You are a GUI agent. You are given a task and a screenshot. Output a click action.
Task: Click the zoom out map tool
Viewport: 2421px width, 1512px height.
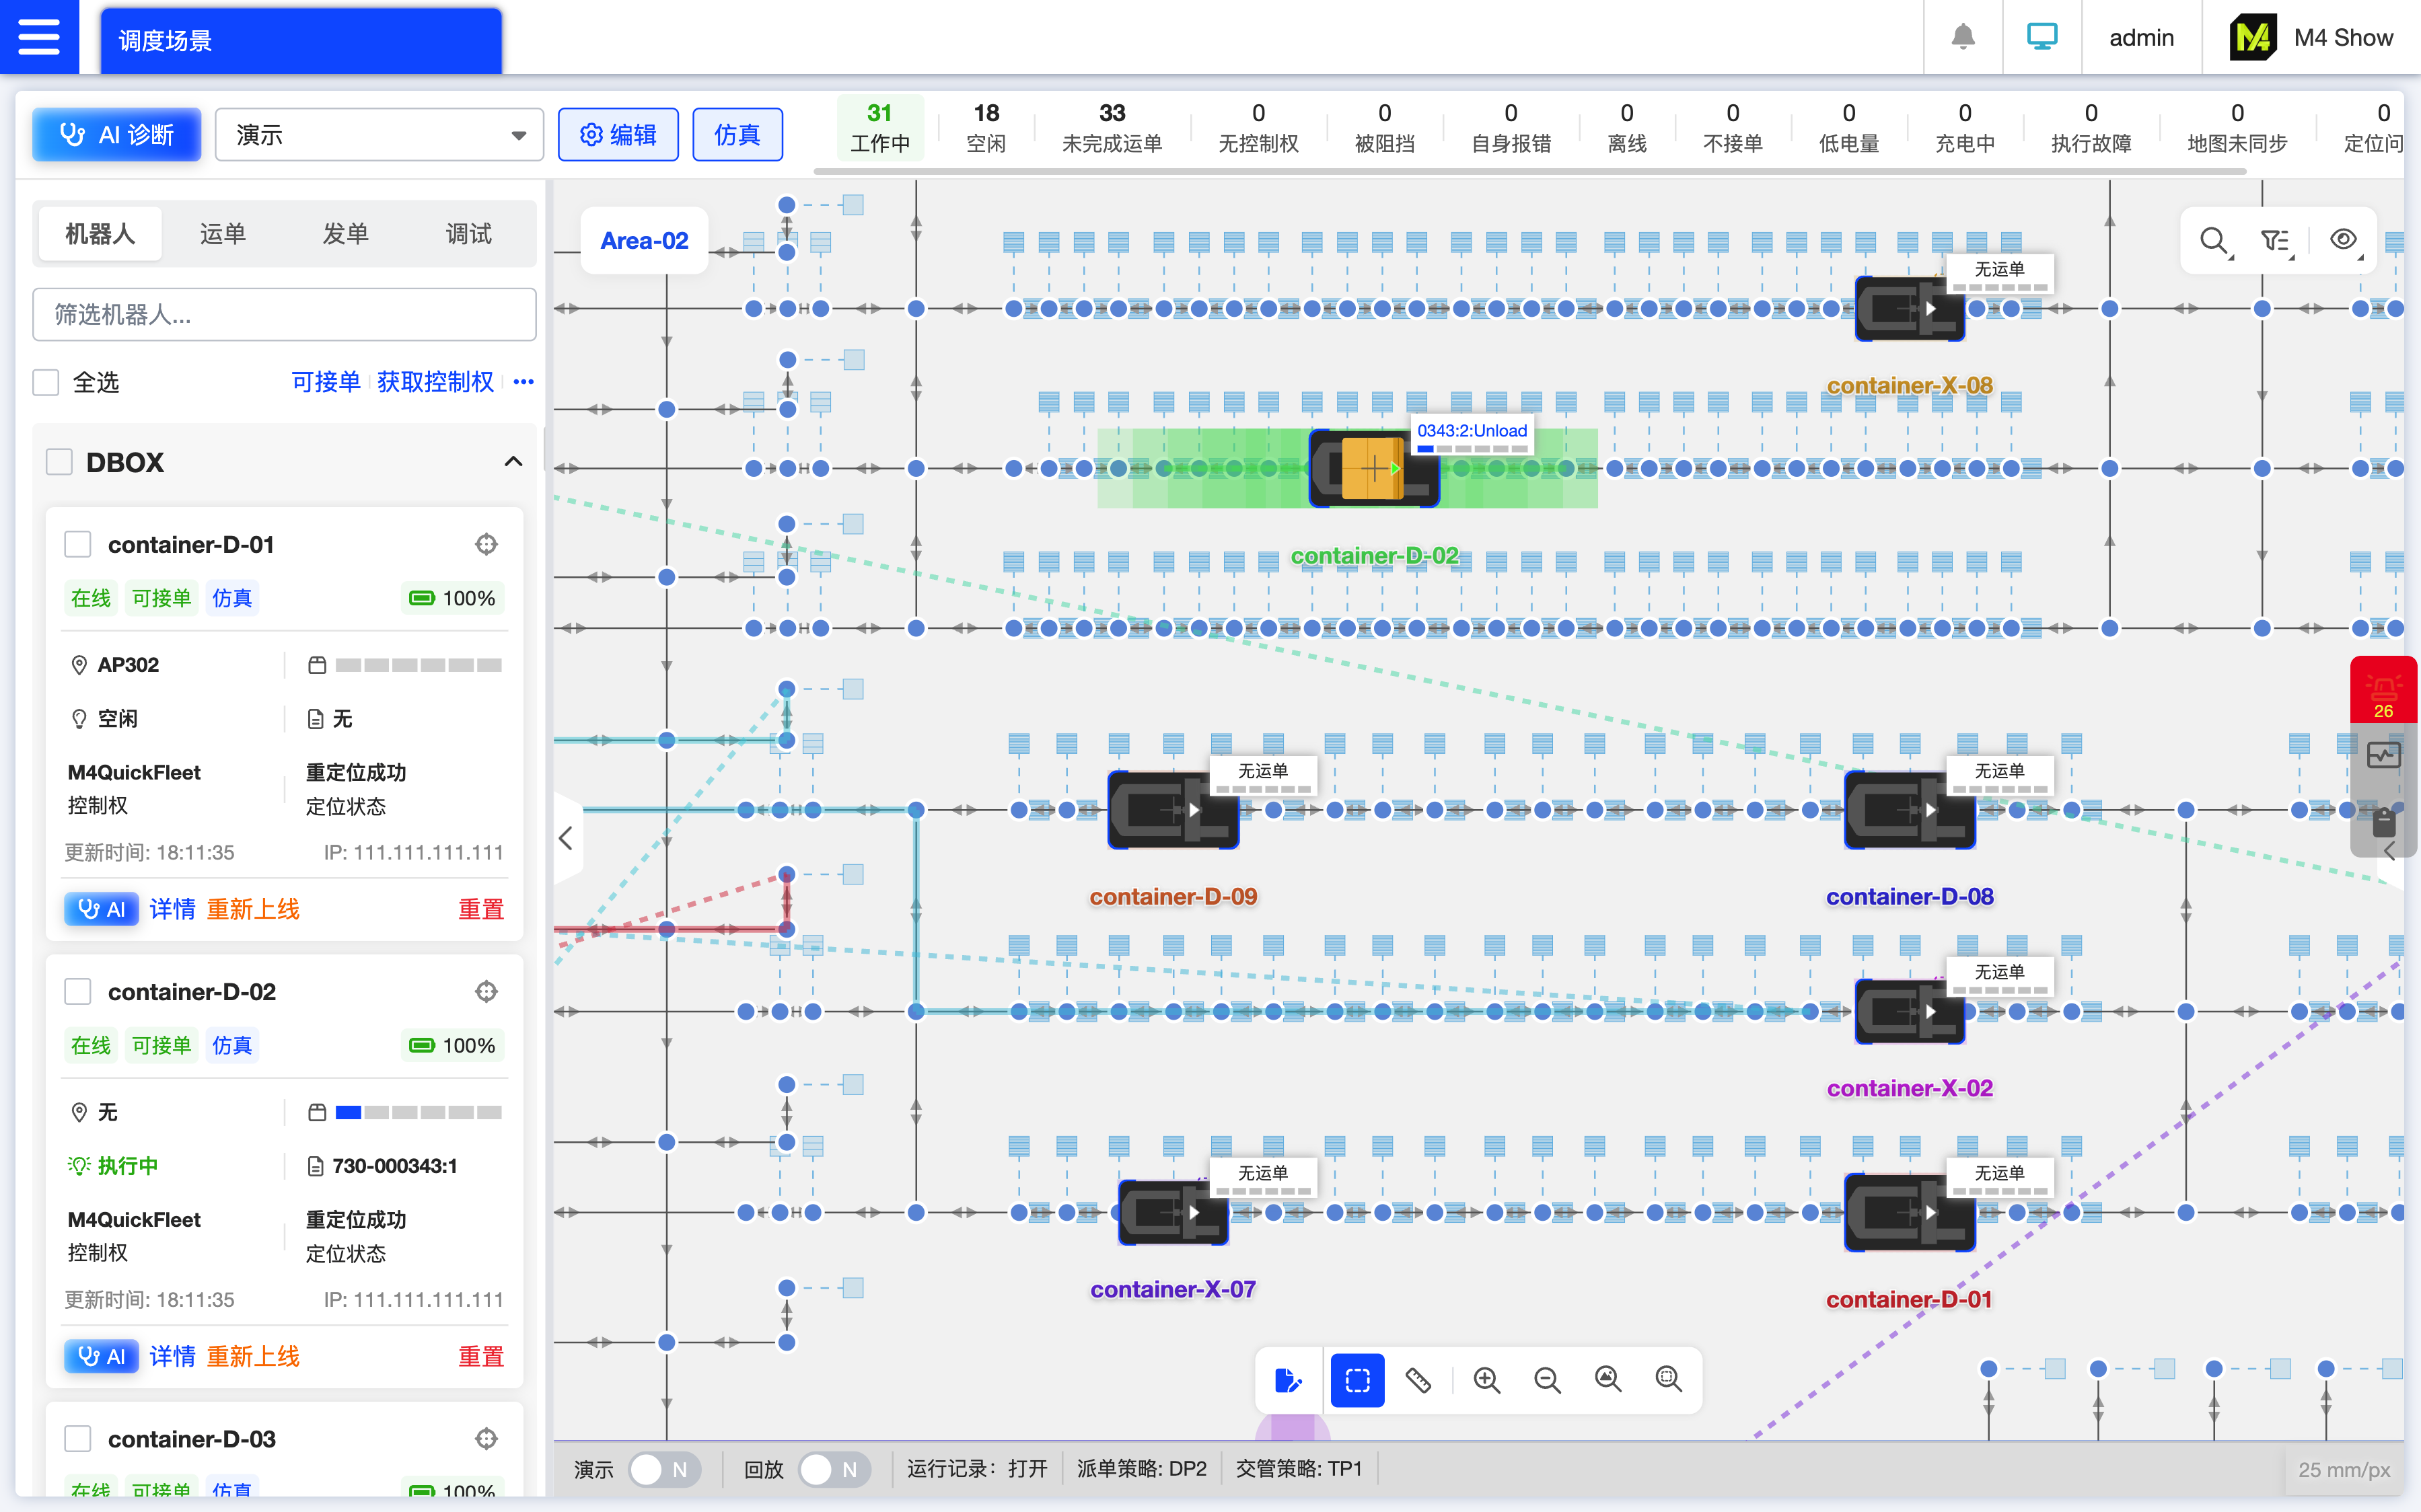point(1547,1380)
